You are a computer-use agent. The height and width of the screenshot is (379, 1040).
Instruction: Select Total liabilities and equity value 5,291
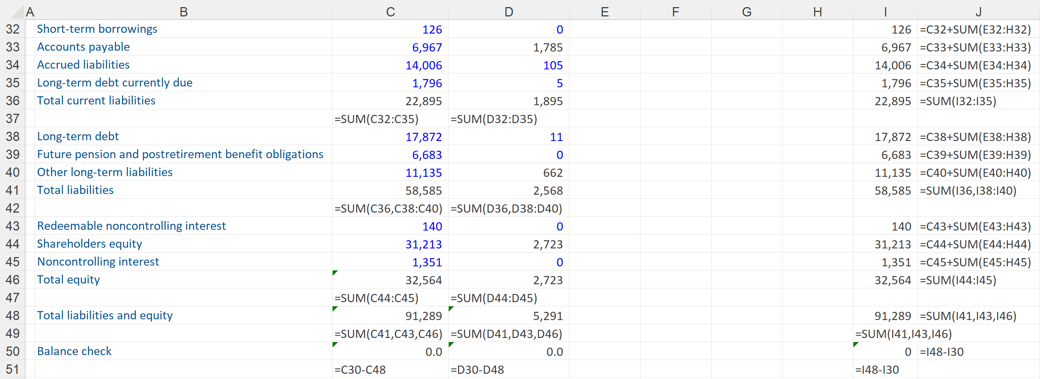click(x=548, y=316)
